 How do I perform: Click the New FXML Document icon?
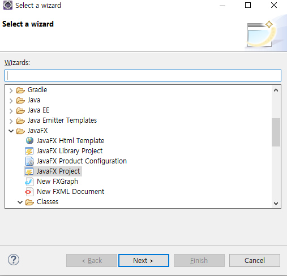(29, 192)
